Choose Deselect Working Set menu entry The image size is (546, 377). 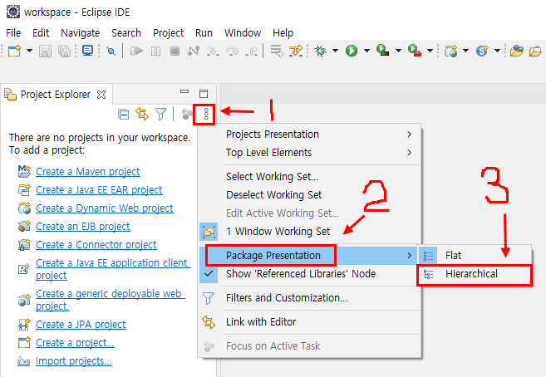click(x=309, y=195)
